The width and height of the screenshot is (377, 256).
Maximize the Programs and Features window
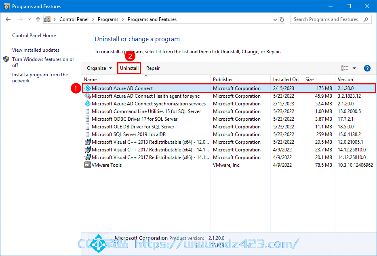349,6
